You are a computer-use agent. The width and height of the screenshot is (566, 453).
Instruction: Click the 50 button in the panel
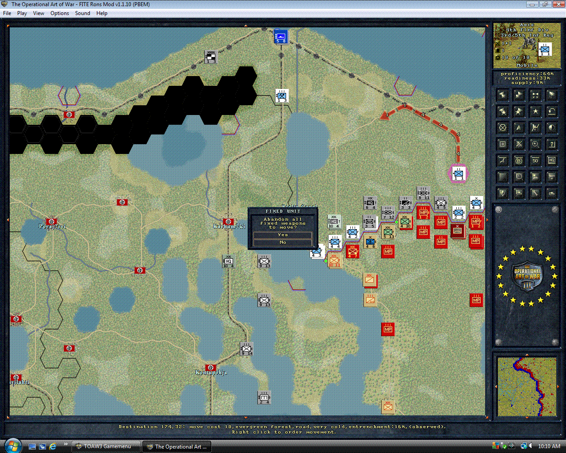[x=535, y=161]
